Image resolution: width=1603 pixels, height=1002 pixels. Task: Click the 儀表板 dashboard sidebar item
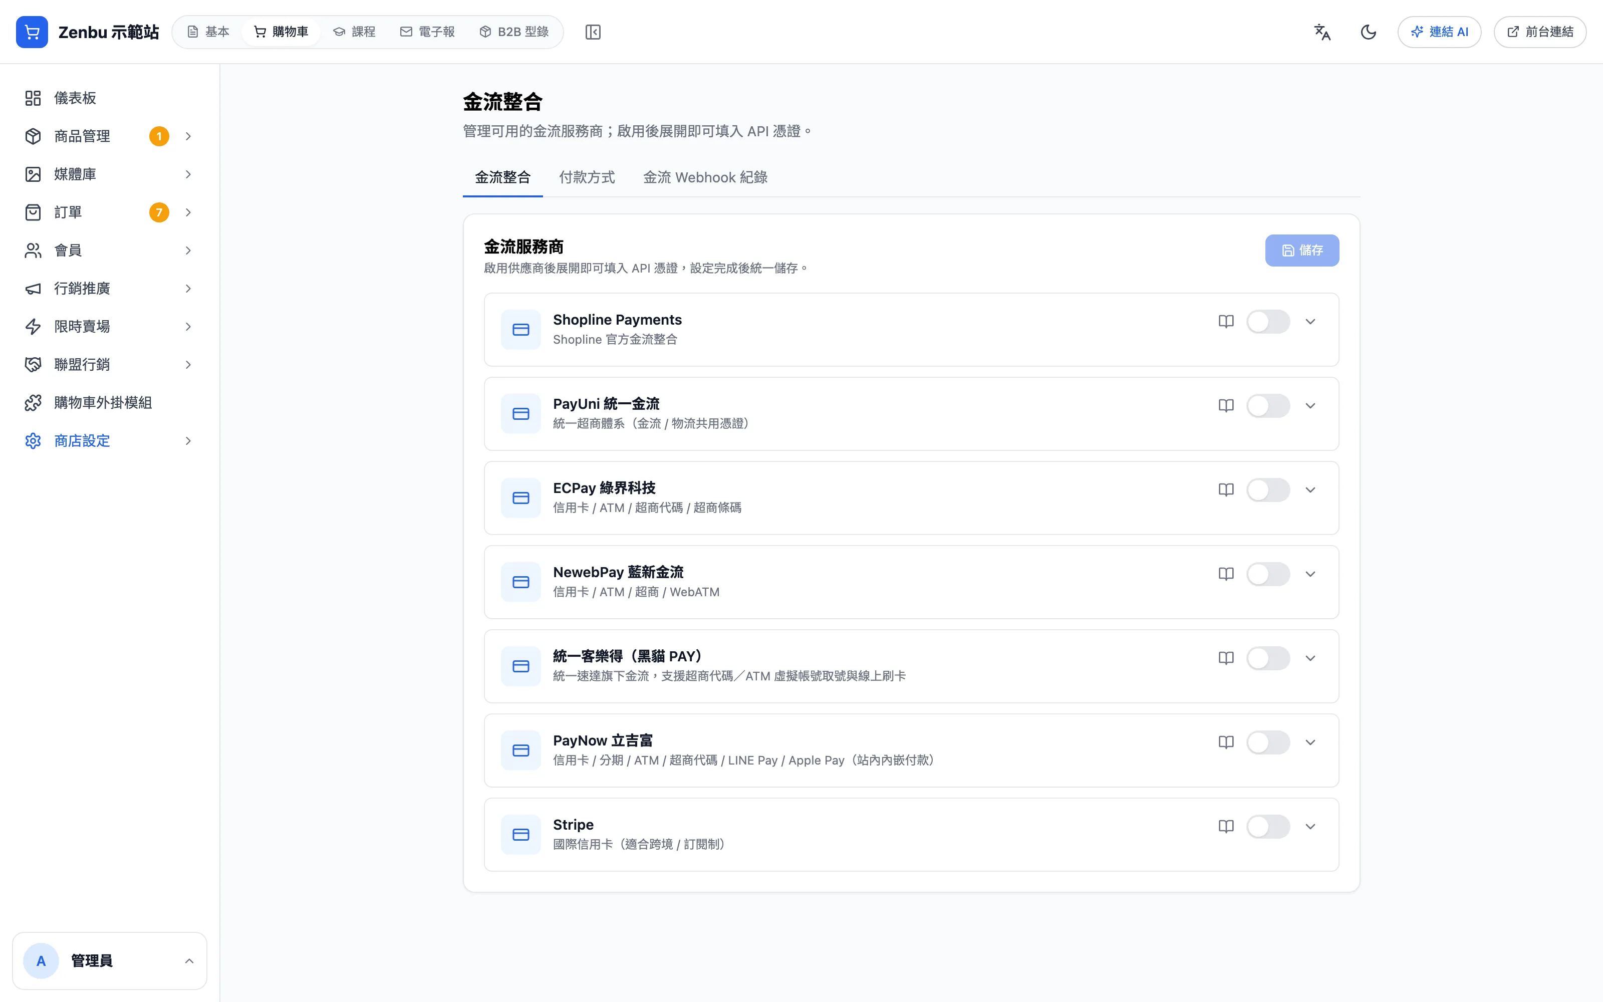click(x=109, y=98)
